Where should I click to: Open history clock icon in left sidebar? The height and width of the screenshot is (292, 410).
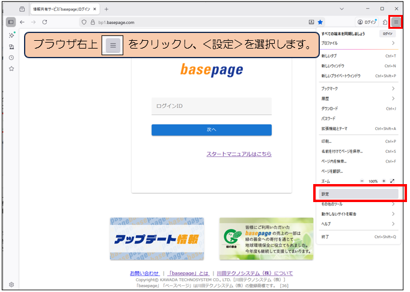click(11, 58)
